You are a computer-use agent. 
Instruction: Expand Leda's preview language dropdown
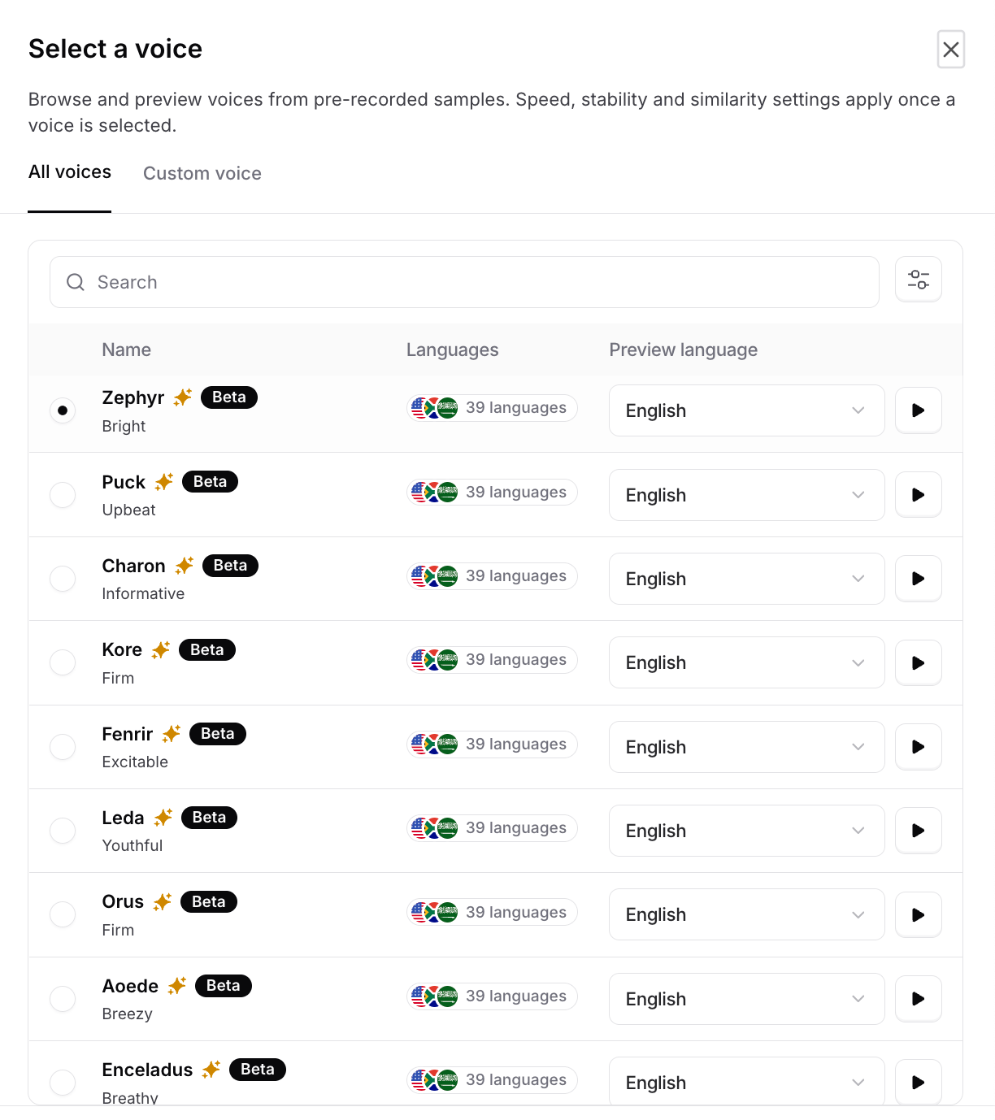click(746, 831)
